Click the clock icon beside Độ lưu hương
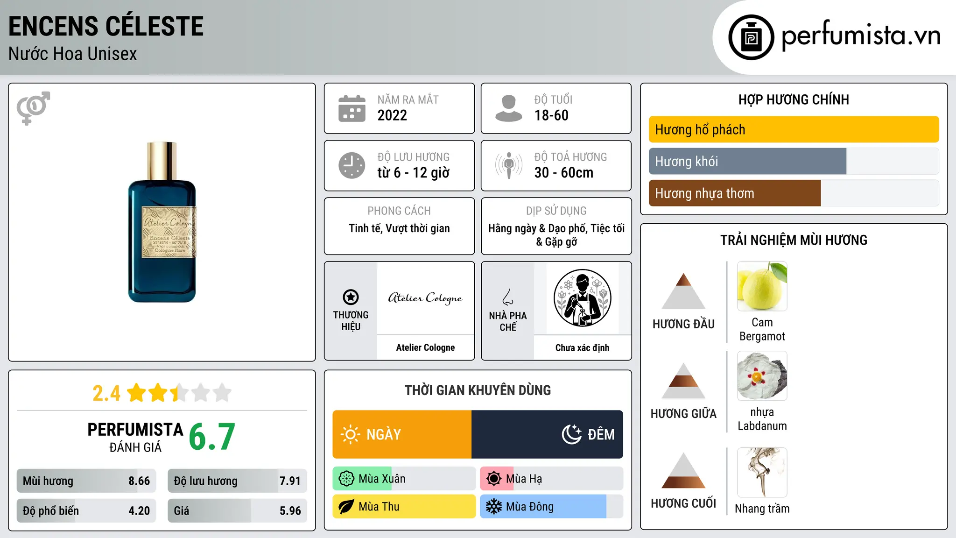The height and width of the screenshot is (538, 956). [x=352, y=165]
